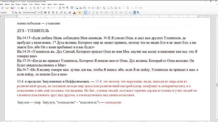218x122 pixels.
Task: Toggle bold Ж formatting
Action: tap(45, 13)
